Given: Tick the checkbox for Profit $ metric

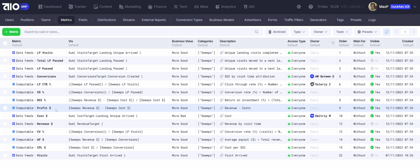Looking at the screenshot, I should point(5,108).
